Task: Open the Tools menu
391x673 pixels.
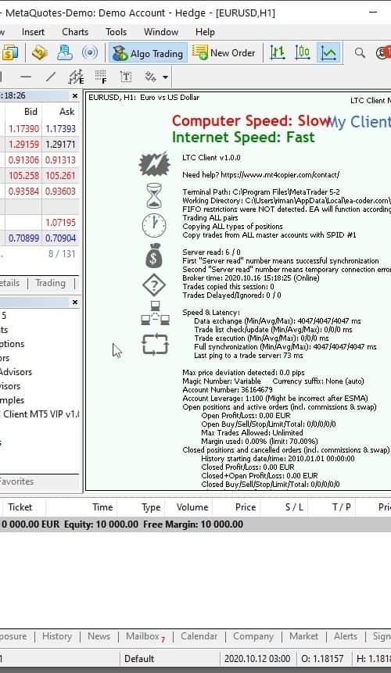Action: point(117,32)
